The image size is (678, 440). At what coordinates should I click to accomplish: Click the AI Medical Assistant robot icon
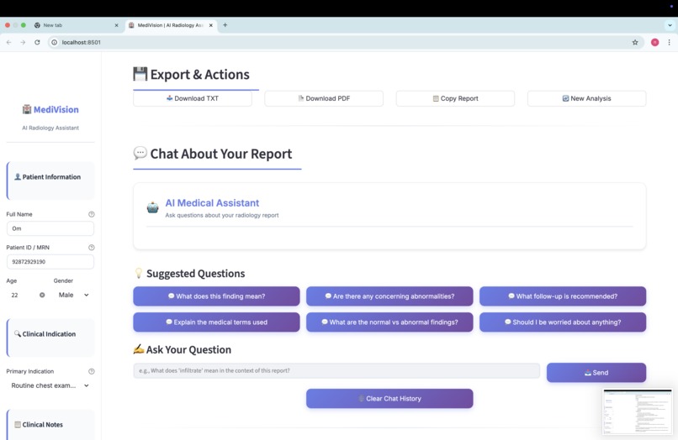tap(152, 207)
